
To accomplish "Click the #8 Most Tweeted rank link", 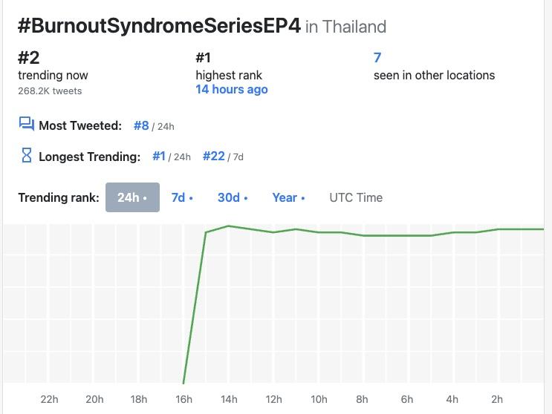I will (x=141, y=125).
